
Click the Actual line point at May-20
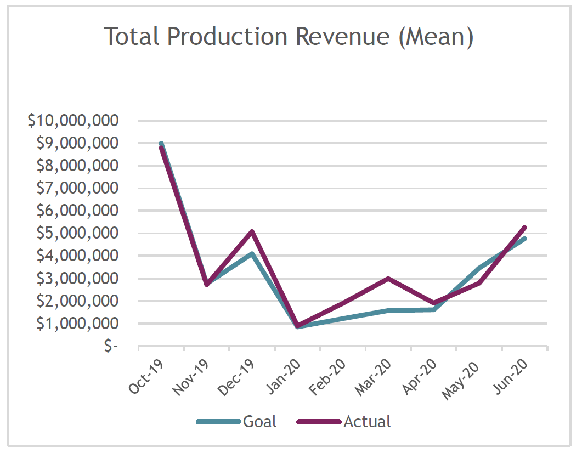click(x=479, y=284)
